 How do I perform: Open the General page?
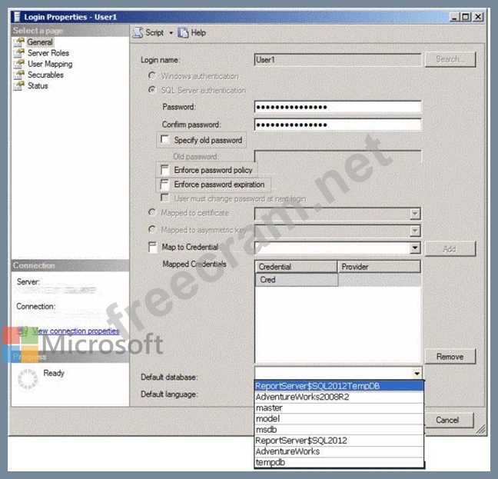click(x=40, y=42)
